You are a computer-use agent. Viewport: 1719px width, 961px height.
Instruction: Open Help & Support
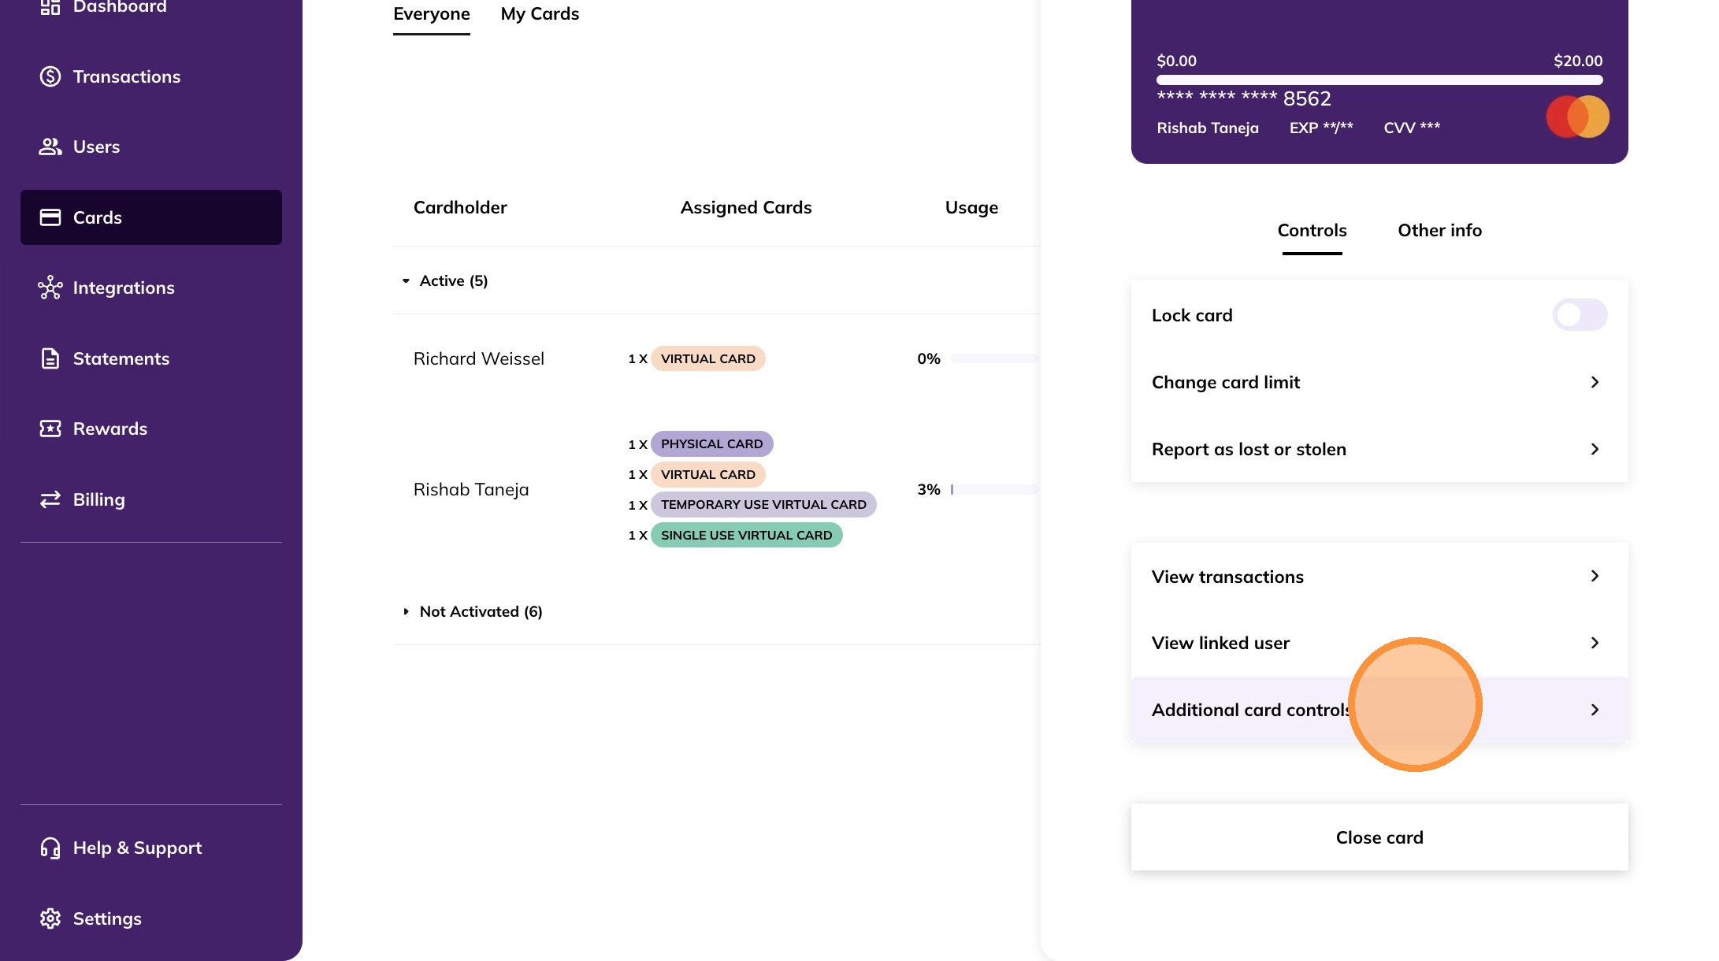(137, 848)
